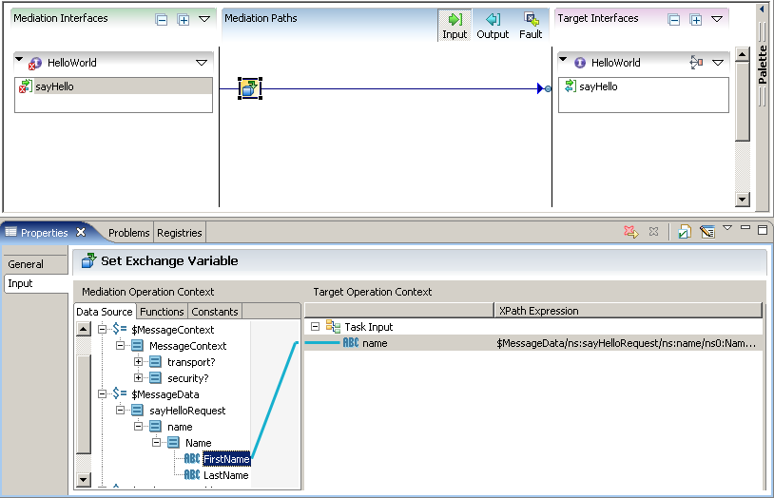This screenshot has width=774, height=498.
Task: Open Mediation Interfaces header menu arrow
Action: point(204,19)
